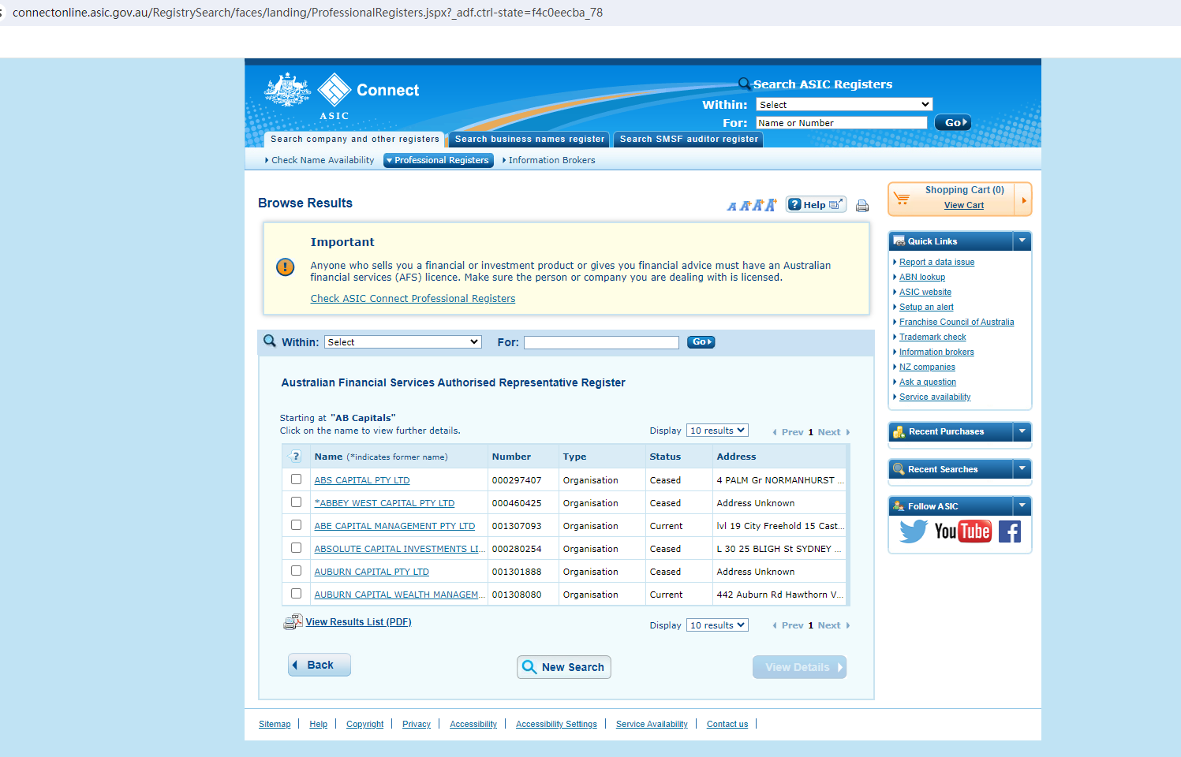Click the column help question mark icon
This screenshot has width=1181, height=757.
[296, 457]
